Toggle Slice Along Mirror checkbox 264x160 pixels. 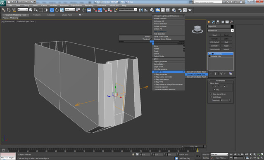pyautogui.click(x=211, y=94)
